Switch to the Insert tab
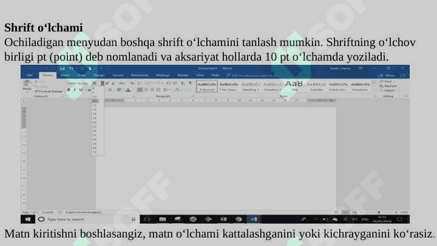Viewport: 437px width, 246px height. click(x=65, y=75)
